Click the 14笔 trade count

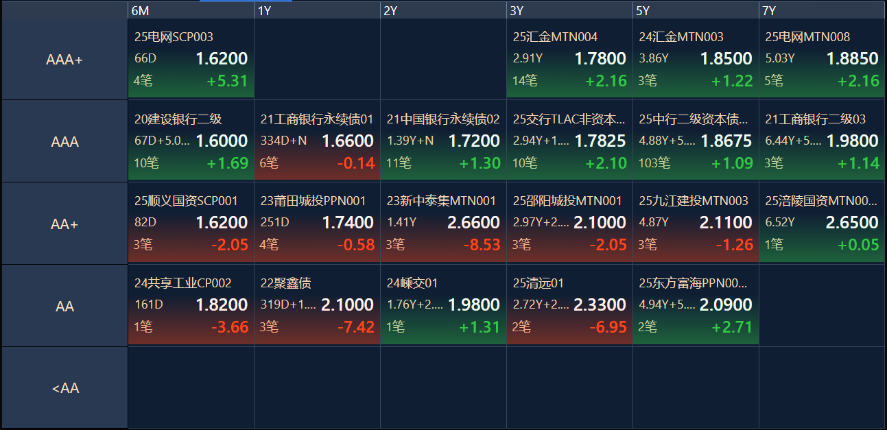tap(525, 81)
